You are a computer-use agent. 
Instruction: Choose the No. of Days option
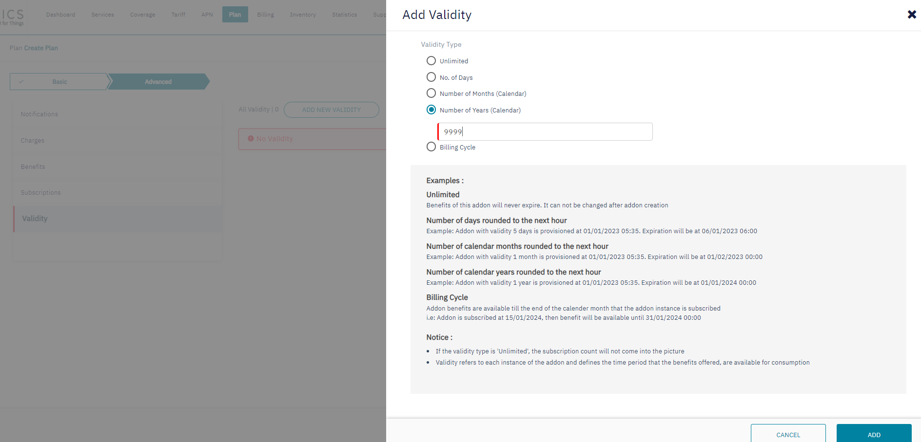pos(431,77)
